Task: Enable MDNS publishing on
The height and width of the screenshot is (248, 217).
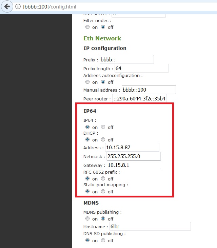Action: pos(87,218)
